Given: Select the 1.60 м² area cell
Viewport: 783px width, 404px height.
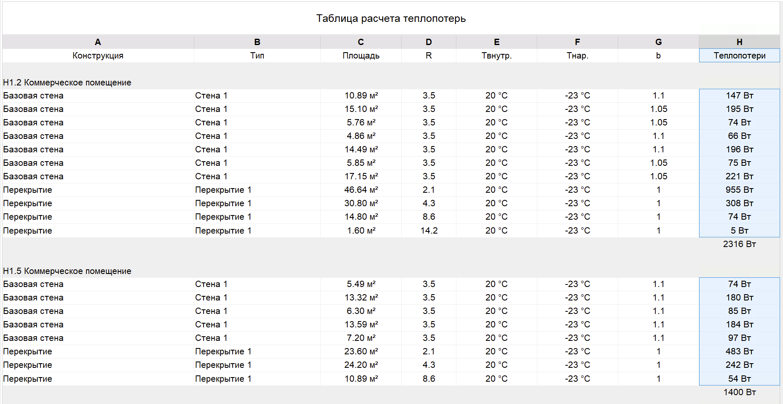Looking at the screenshot, I should 361,231.
